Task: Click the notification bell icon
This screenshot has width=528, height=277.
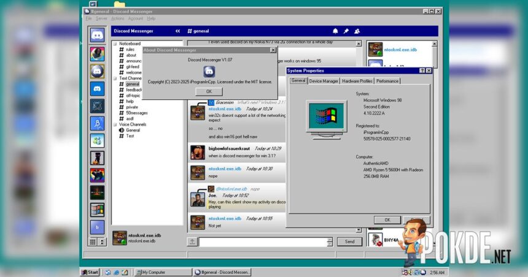Action: [x=335, y=31]
